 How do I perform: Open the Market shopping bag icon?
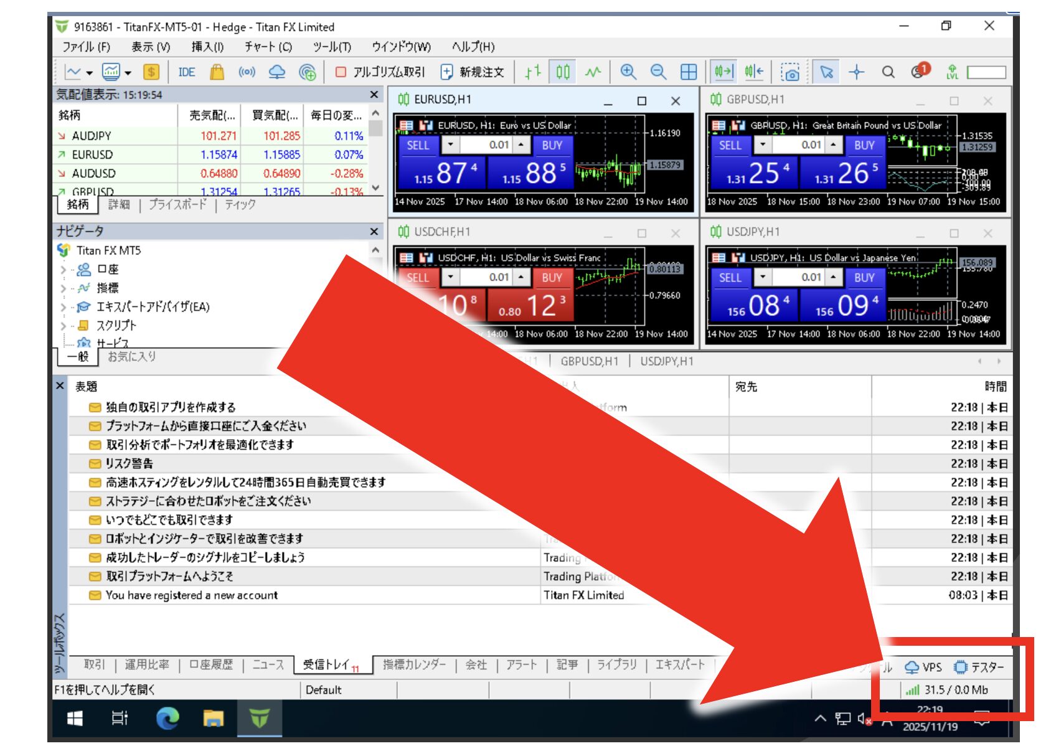(x=217, y=72)
